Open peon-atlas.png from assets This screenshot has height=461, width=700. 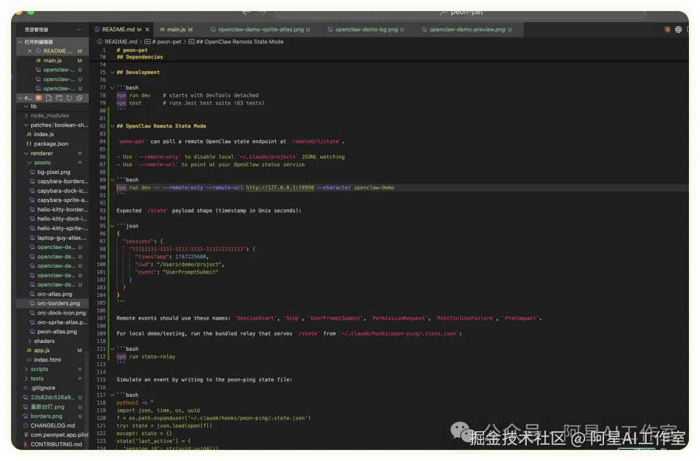52,331
